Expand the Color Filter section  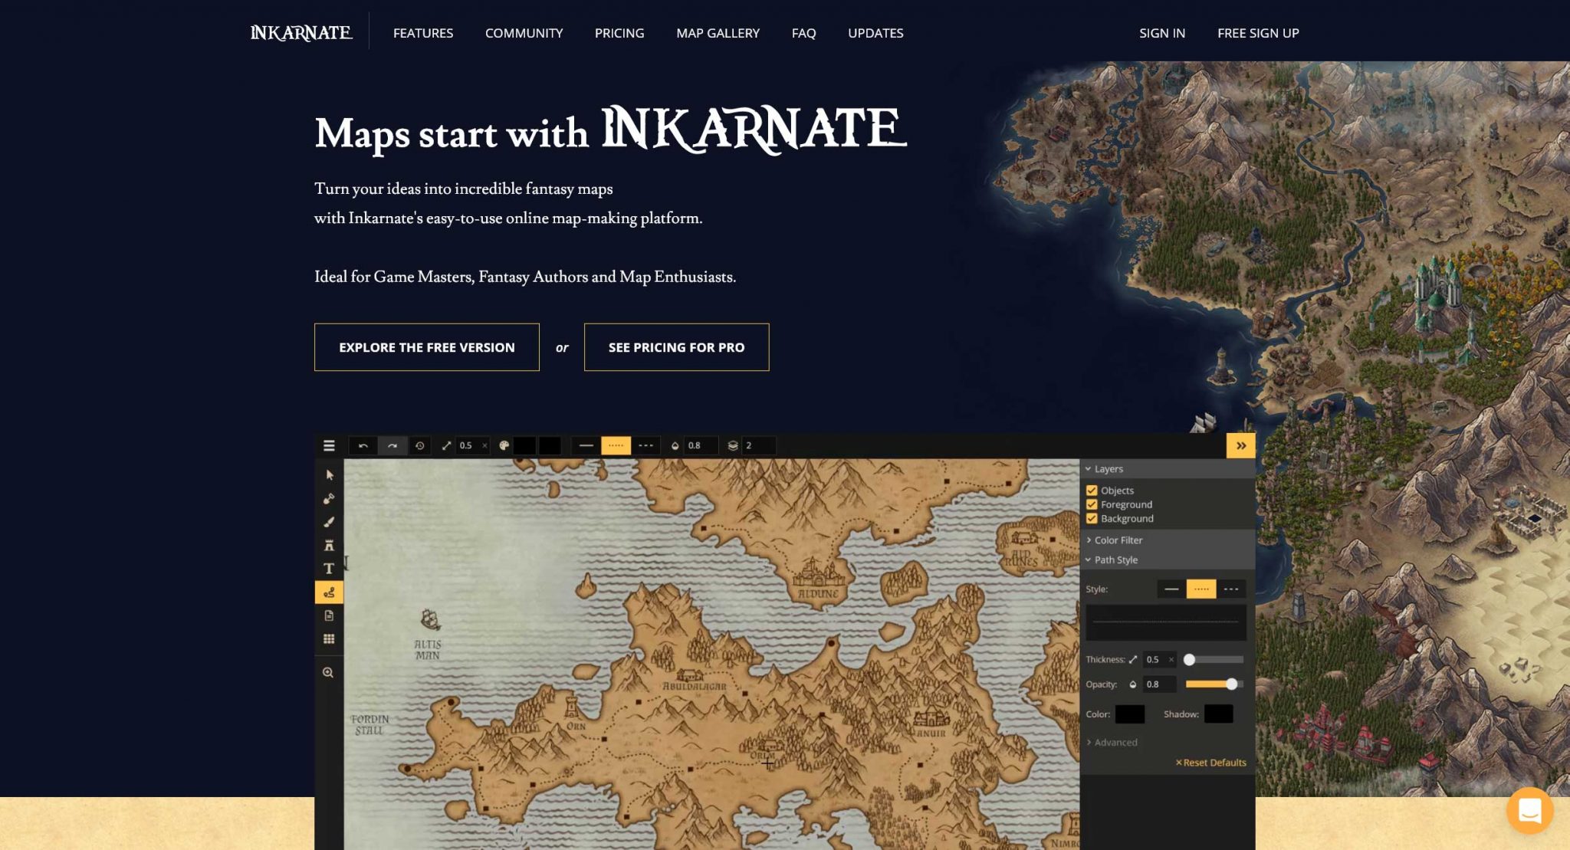[x=1168, y=540]
